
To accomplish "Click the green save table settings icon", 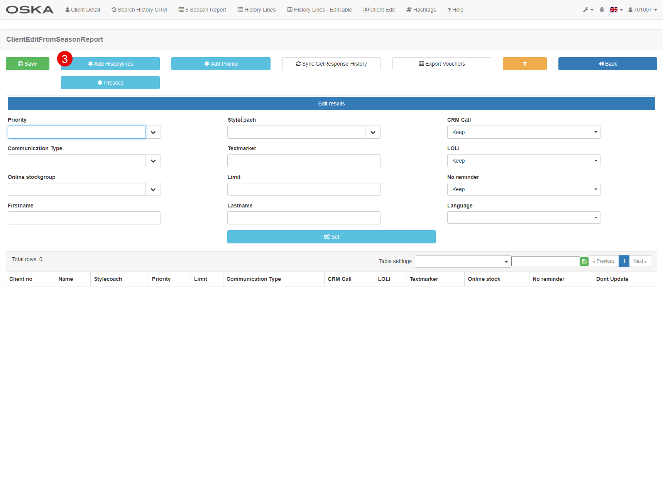I will pos(584,262).
